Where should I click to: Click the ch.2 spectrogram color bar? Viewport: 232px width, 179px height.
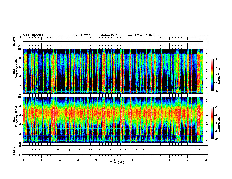point(212,123)
